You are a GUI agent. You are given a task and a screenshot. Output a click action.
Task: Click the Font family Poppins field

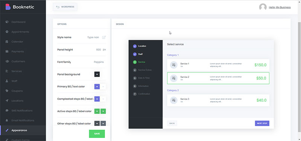pyautogui.click(x=99, y=62)
